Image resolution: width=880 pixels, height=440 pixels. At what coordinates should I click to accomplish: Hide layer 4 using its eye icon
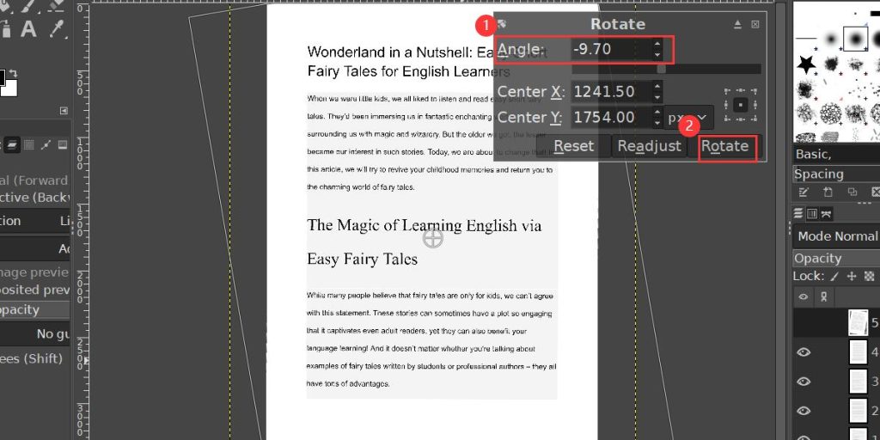click(x=804, y=352)
